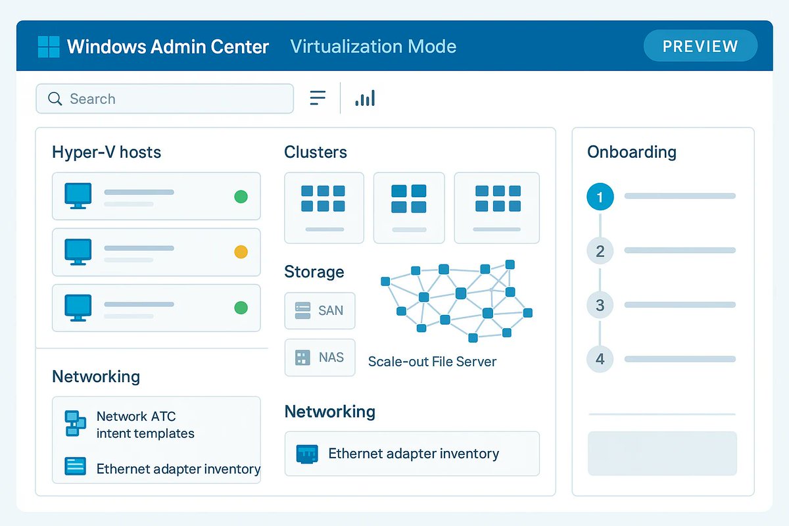Image resolution: width=789 pixels, height=526 pixels.
Task: Select the Network ATC intent templates icon
Action: pyautogui.click(x=74, y=423)
